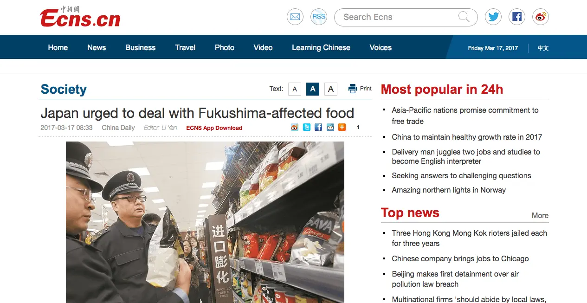587x303 pixels.
Task: Click the ECNS App Download link
Action: click(214, 128)
